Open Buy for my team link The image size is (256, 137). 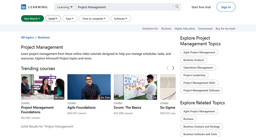225,28
